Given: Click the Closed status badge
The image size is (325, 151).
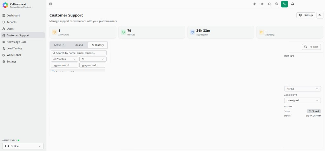Looking at the screenshot, I should tap(314, 111).
